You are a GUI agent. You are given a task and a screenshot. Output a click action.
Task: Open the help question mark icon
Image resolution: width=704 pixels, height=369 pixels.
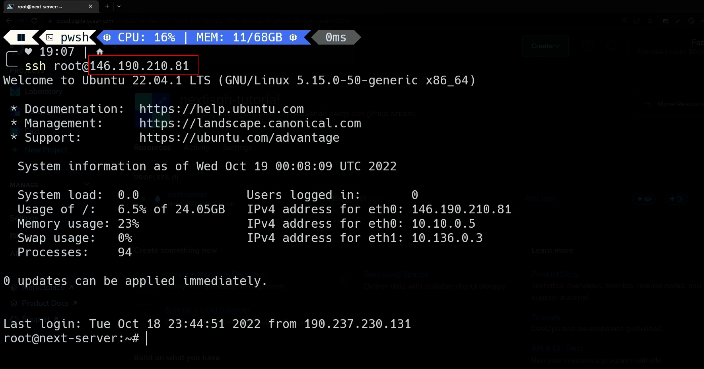coord(587,46)
